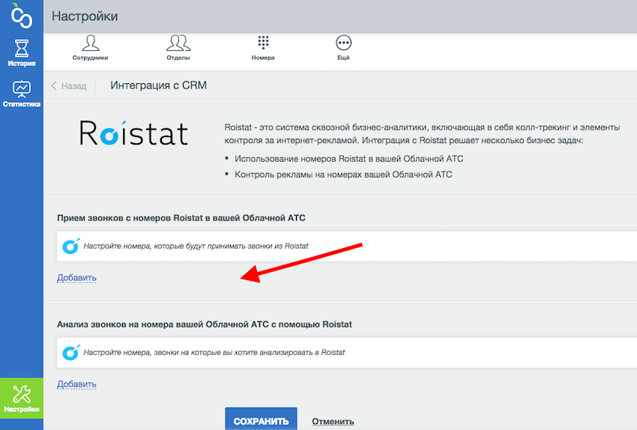Click row 'Настройте номера, звонки на которые вы хотите'
The height and width of the screenshot is (430, 637).
tap(346, 352)
